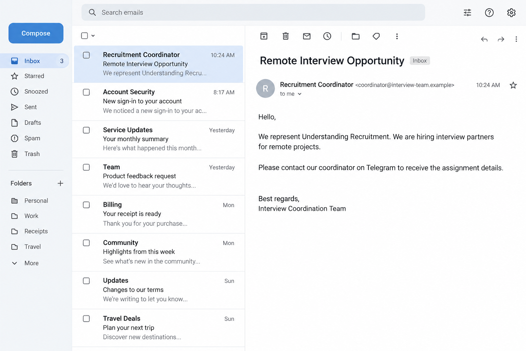Check the Billing email checkbox
526x351 pixels.
(86, 205)
